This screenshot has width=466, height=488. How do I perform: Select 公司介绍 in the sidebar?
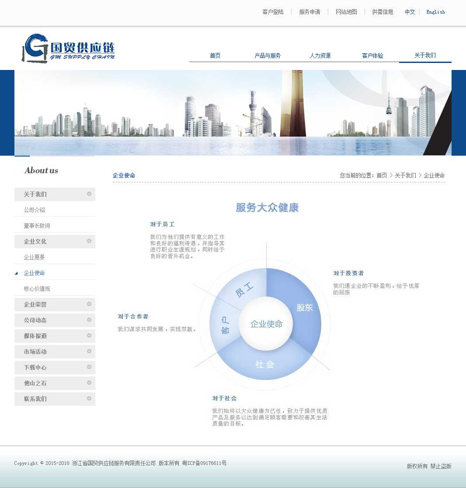(35, 210)
